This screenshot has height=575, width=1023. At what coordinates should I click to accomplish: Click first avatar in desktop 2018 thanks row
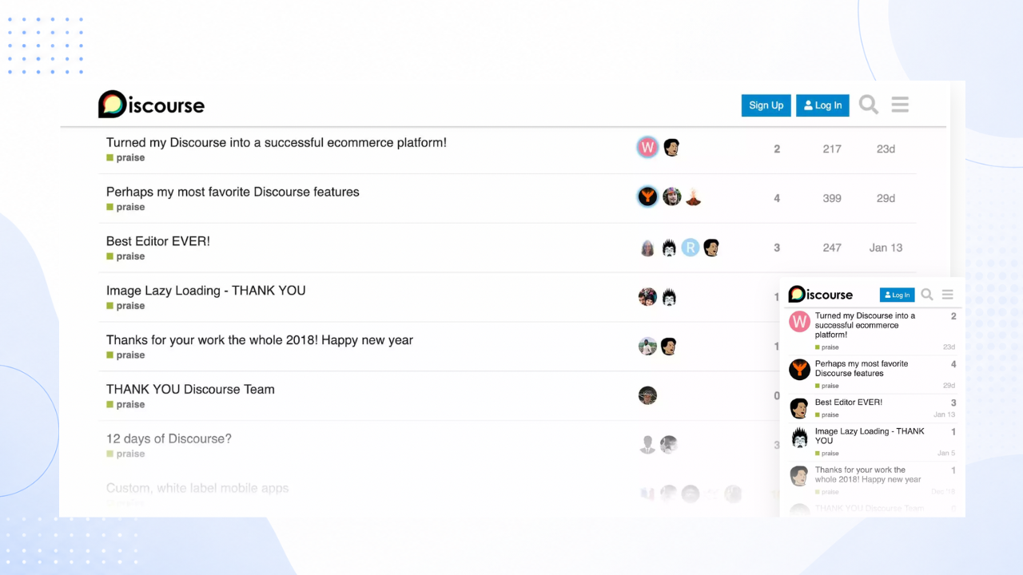[x=647, y=347]
